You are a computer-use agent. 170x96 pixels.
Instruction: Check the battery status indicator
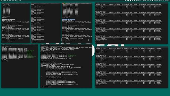pos(149,1)
